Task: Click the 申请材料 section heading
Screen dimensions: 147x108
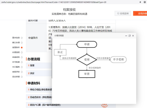Action: tap(34, 83)
